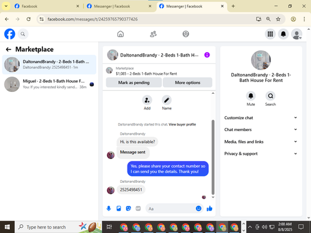Open the Windows Start menu
This screenshot has height=233, width=311.
[x=7, y=227]
